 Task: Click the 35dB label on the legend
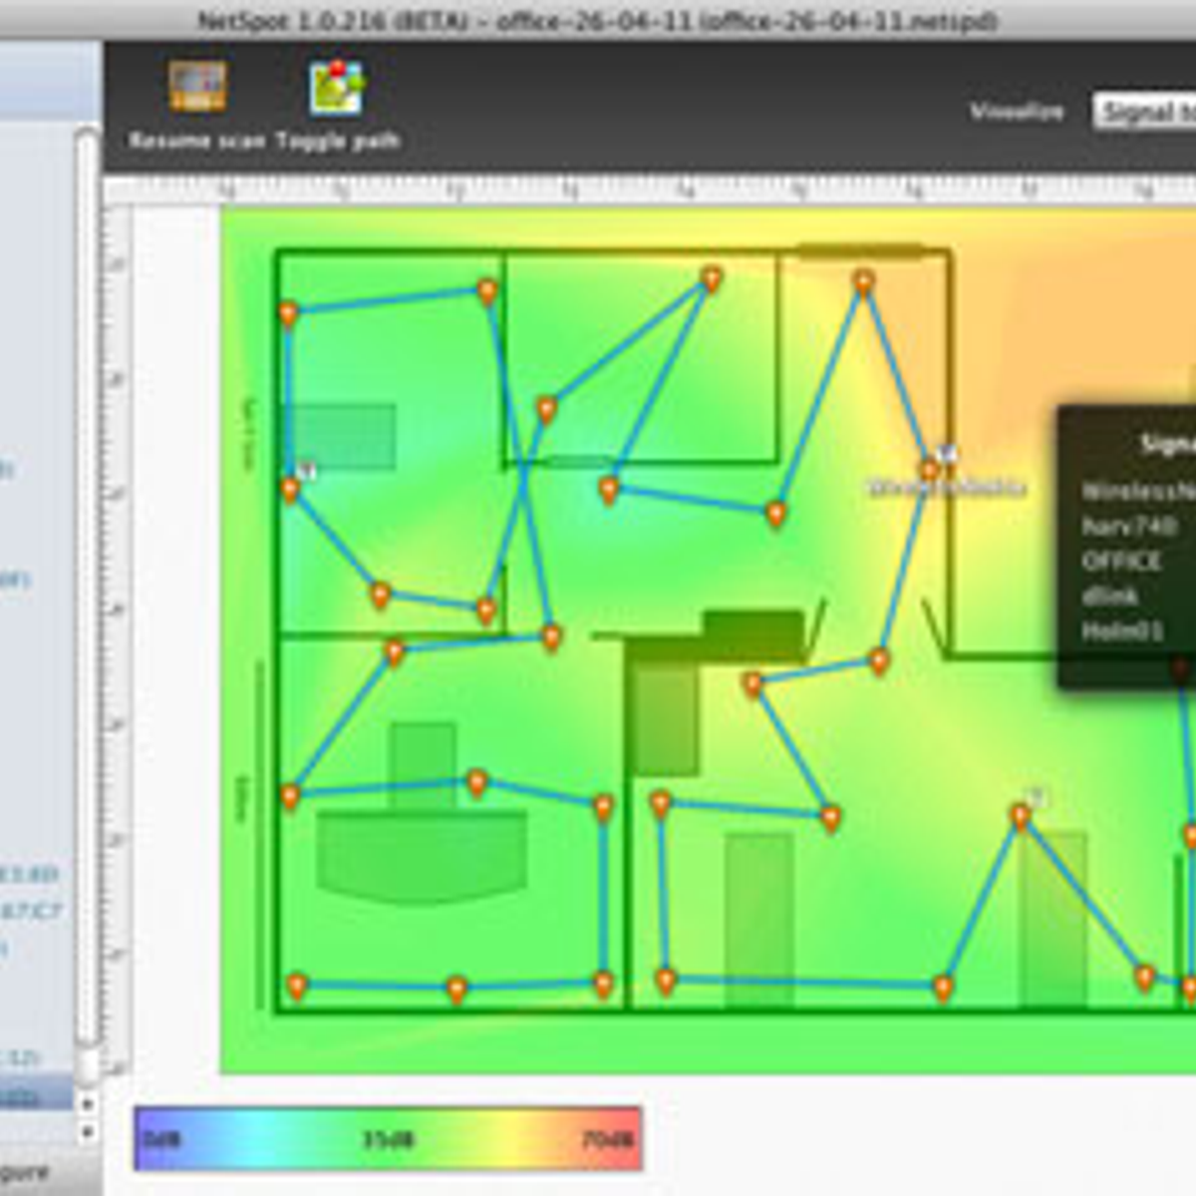pyautogui.click(x=388, y=1139)
